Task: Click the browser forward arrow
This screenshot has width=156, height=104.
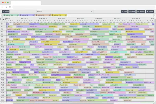Action: pos(6,7)
